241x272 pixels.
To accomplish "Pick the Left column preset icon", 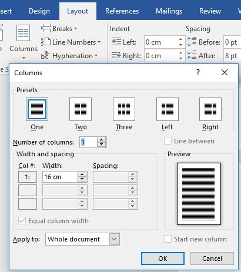I will [168, 109].
